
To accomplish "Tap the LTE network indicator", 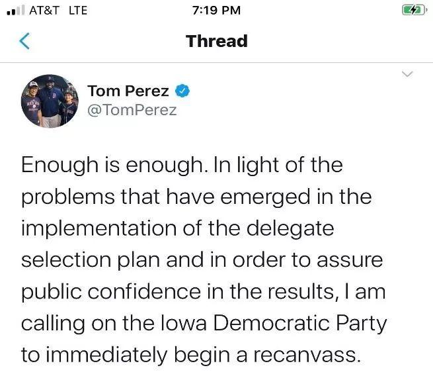I will 78,11.
